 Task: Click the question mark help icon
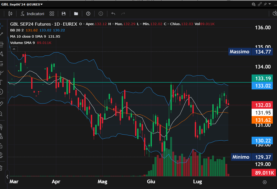(88, 14)
